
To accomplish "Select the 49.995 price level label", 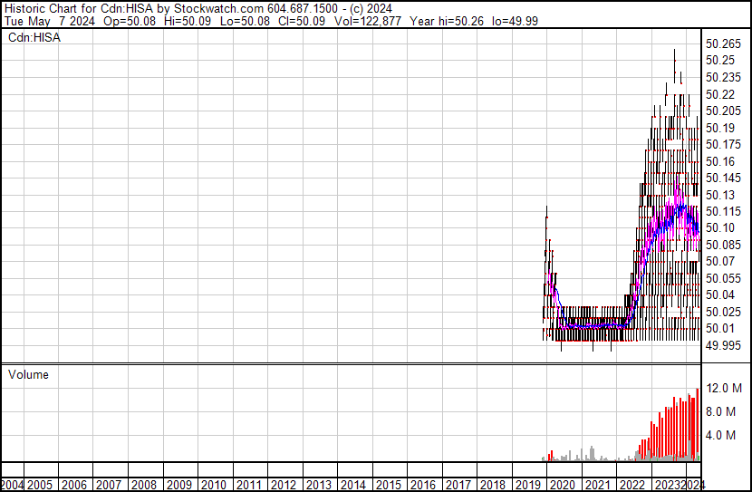I will (x=724, y=344).
